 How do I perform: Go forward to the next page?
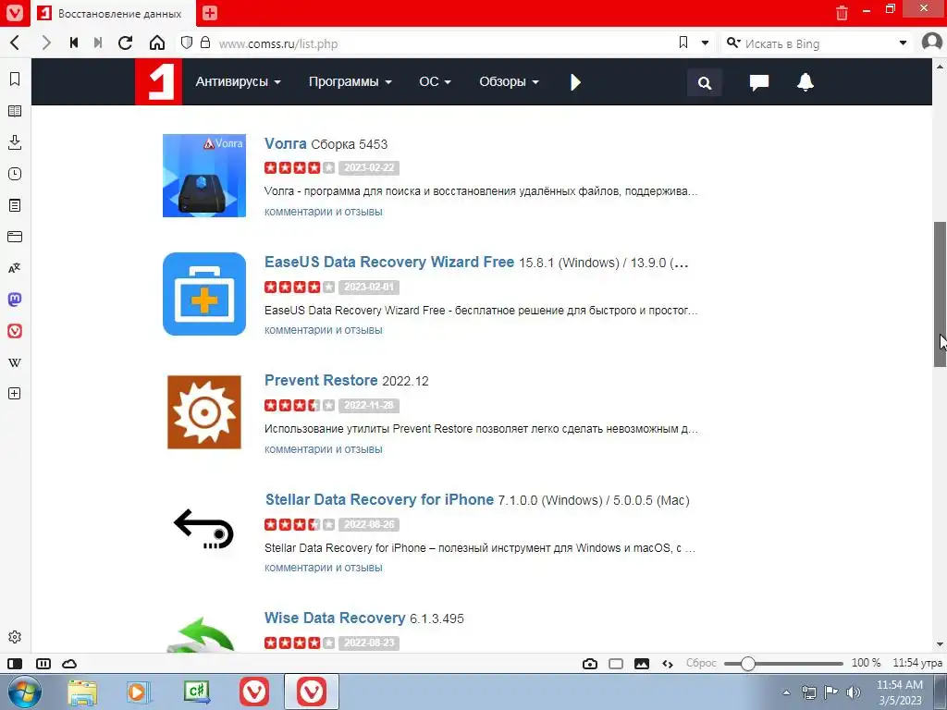(46, 43)
